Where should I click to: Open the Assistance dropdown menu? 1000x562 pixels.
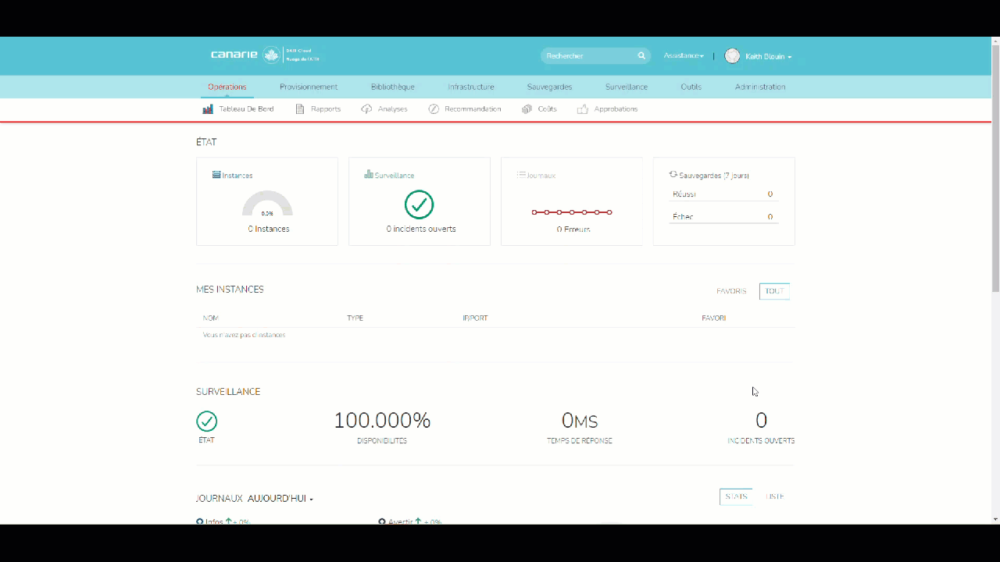point(684,56)
